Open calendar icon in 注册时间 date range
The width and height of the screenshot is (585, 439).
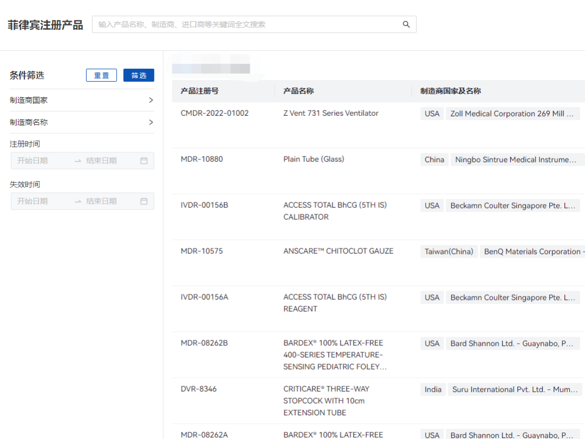pos(144,161)
